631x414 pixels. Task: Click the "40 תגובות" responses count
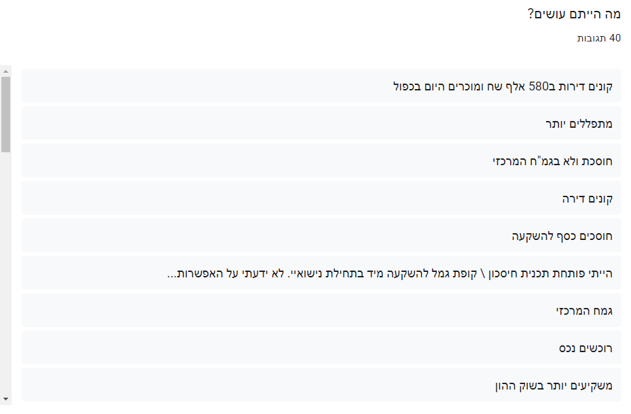pyautogui.click(x=598, y=38)
